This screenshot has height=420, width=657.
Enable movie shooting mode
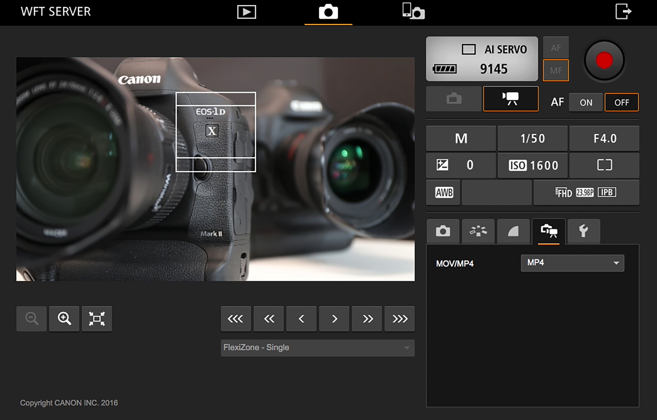(510, 99)
